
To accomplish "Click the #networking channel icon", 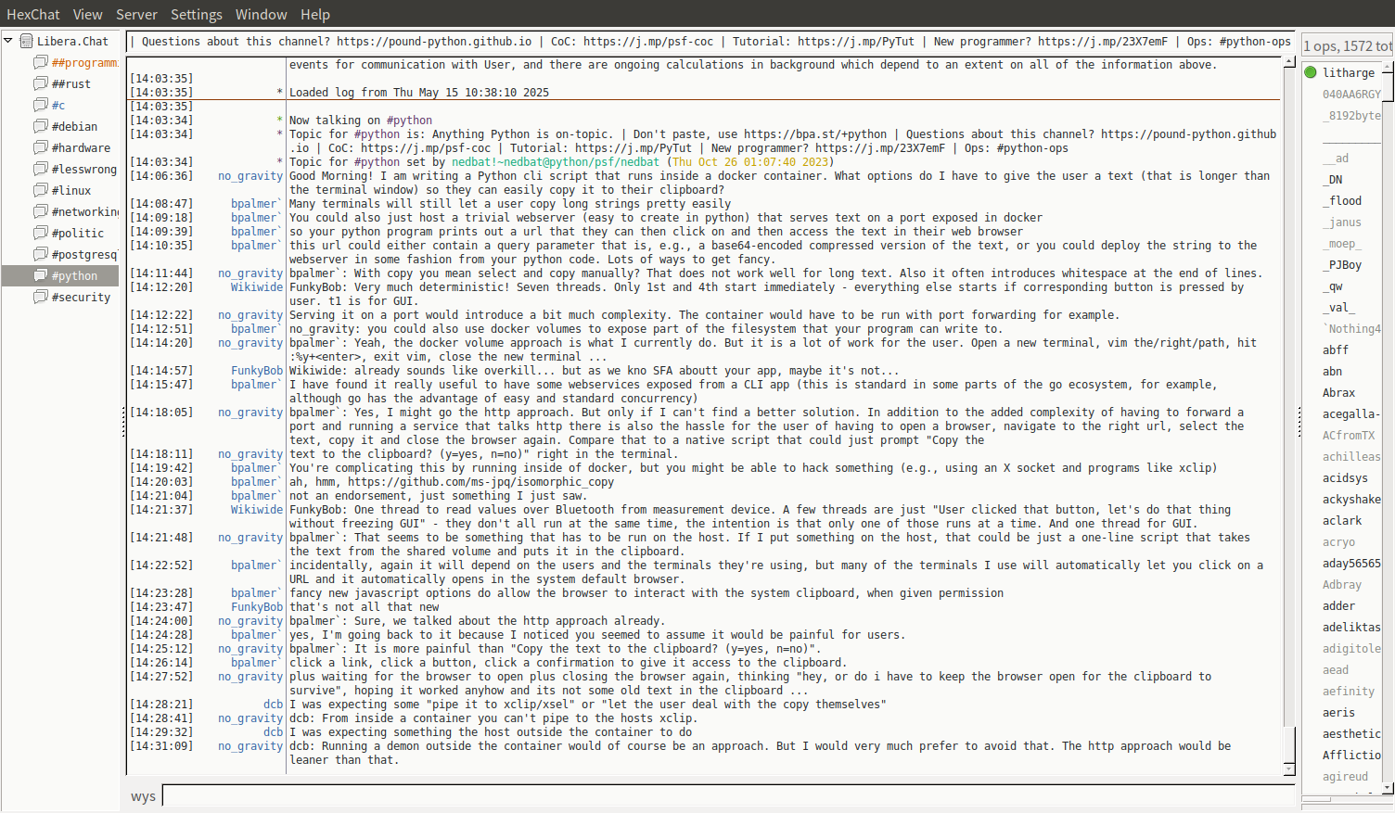I will tap(41, 211).
